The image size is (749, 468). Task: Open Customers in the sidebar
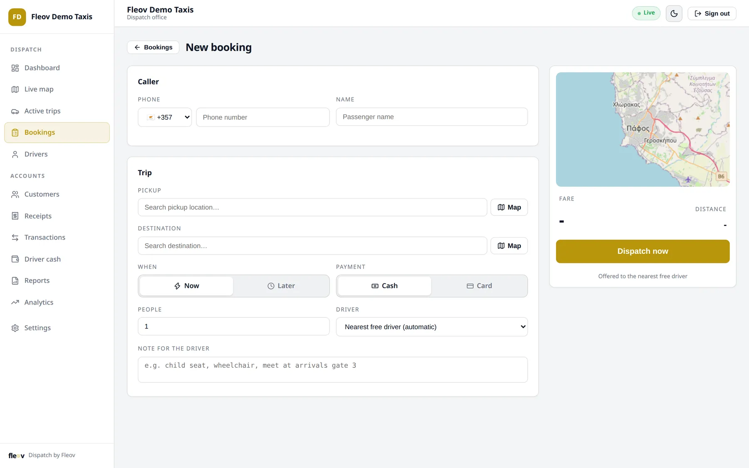coord(57,194)
